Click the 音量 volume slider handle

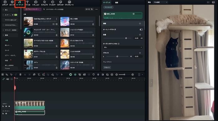[126, 38]
